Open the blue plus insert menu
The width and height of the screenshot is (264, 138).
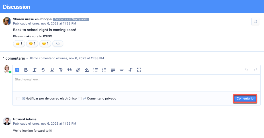click(x=17, y=70)
